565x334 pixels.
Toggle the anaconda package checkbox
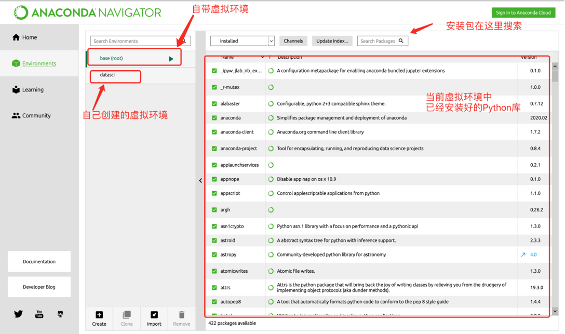(214, 118)
